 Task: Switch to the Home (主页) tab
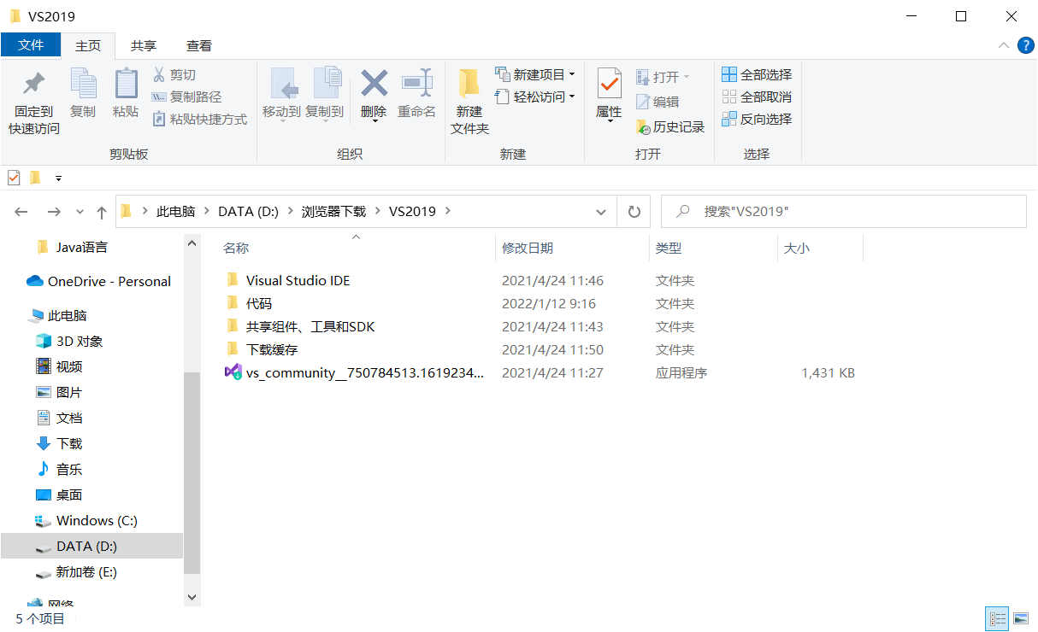coord(88,46)
